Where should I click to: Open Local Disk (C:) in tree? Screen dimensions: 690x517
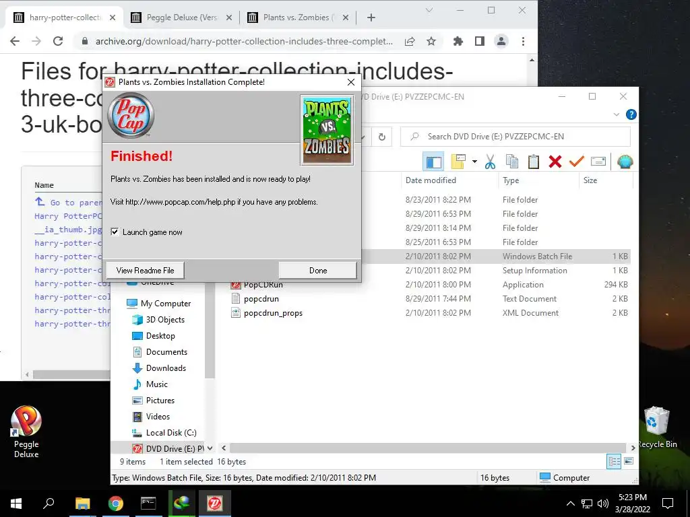pyautogui.click(x=171, y=433)
